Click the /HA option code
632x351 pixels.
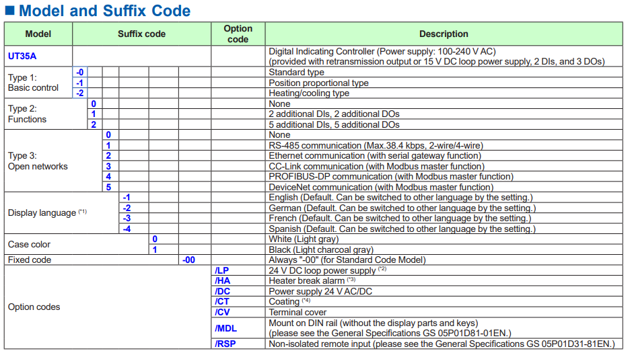(222, 280)
